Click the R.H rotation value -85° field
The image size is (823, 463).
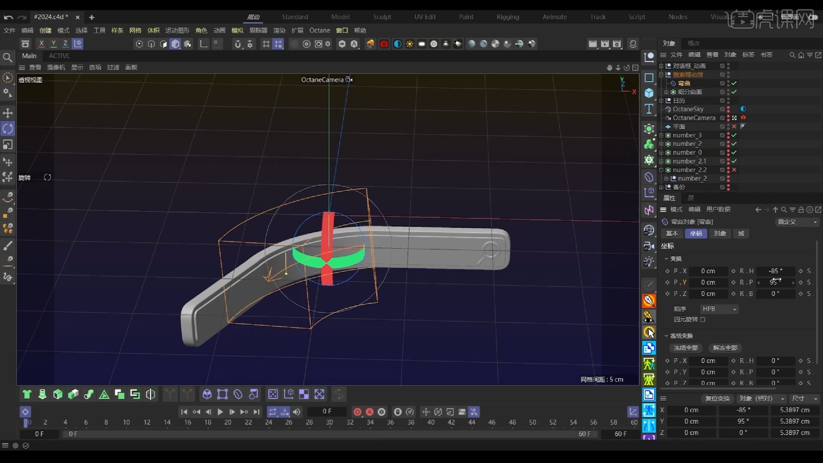(x=776, y=271)
